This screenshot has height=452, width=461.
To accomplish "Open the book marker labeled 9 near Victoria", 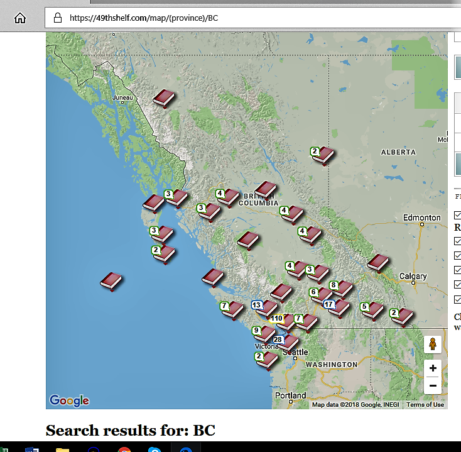I will [x=264, y=333].
